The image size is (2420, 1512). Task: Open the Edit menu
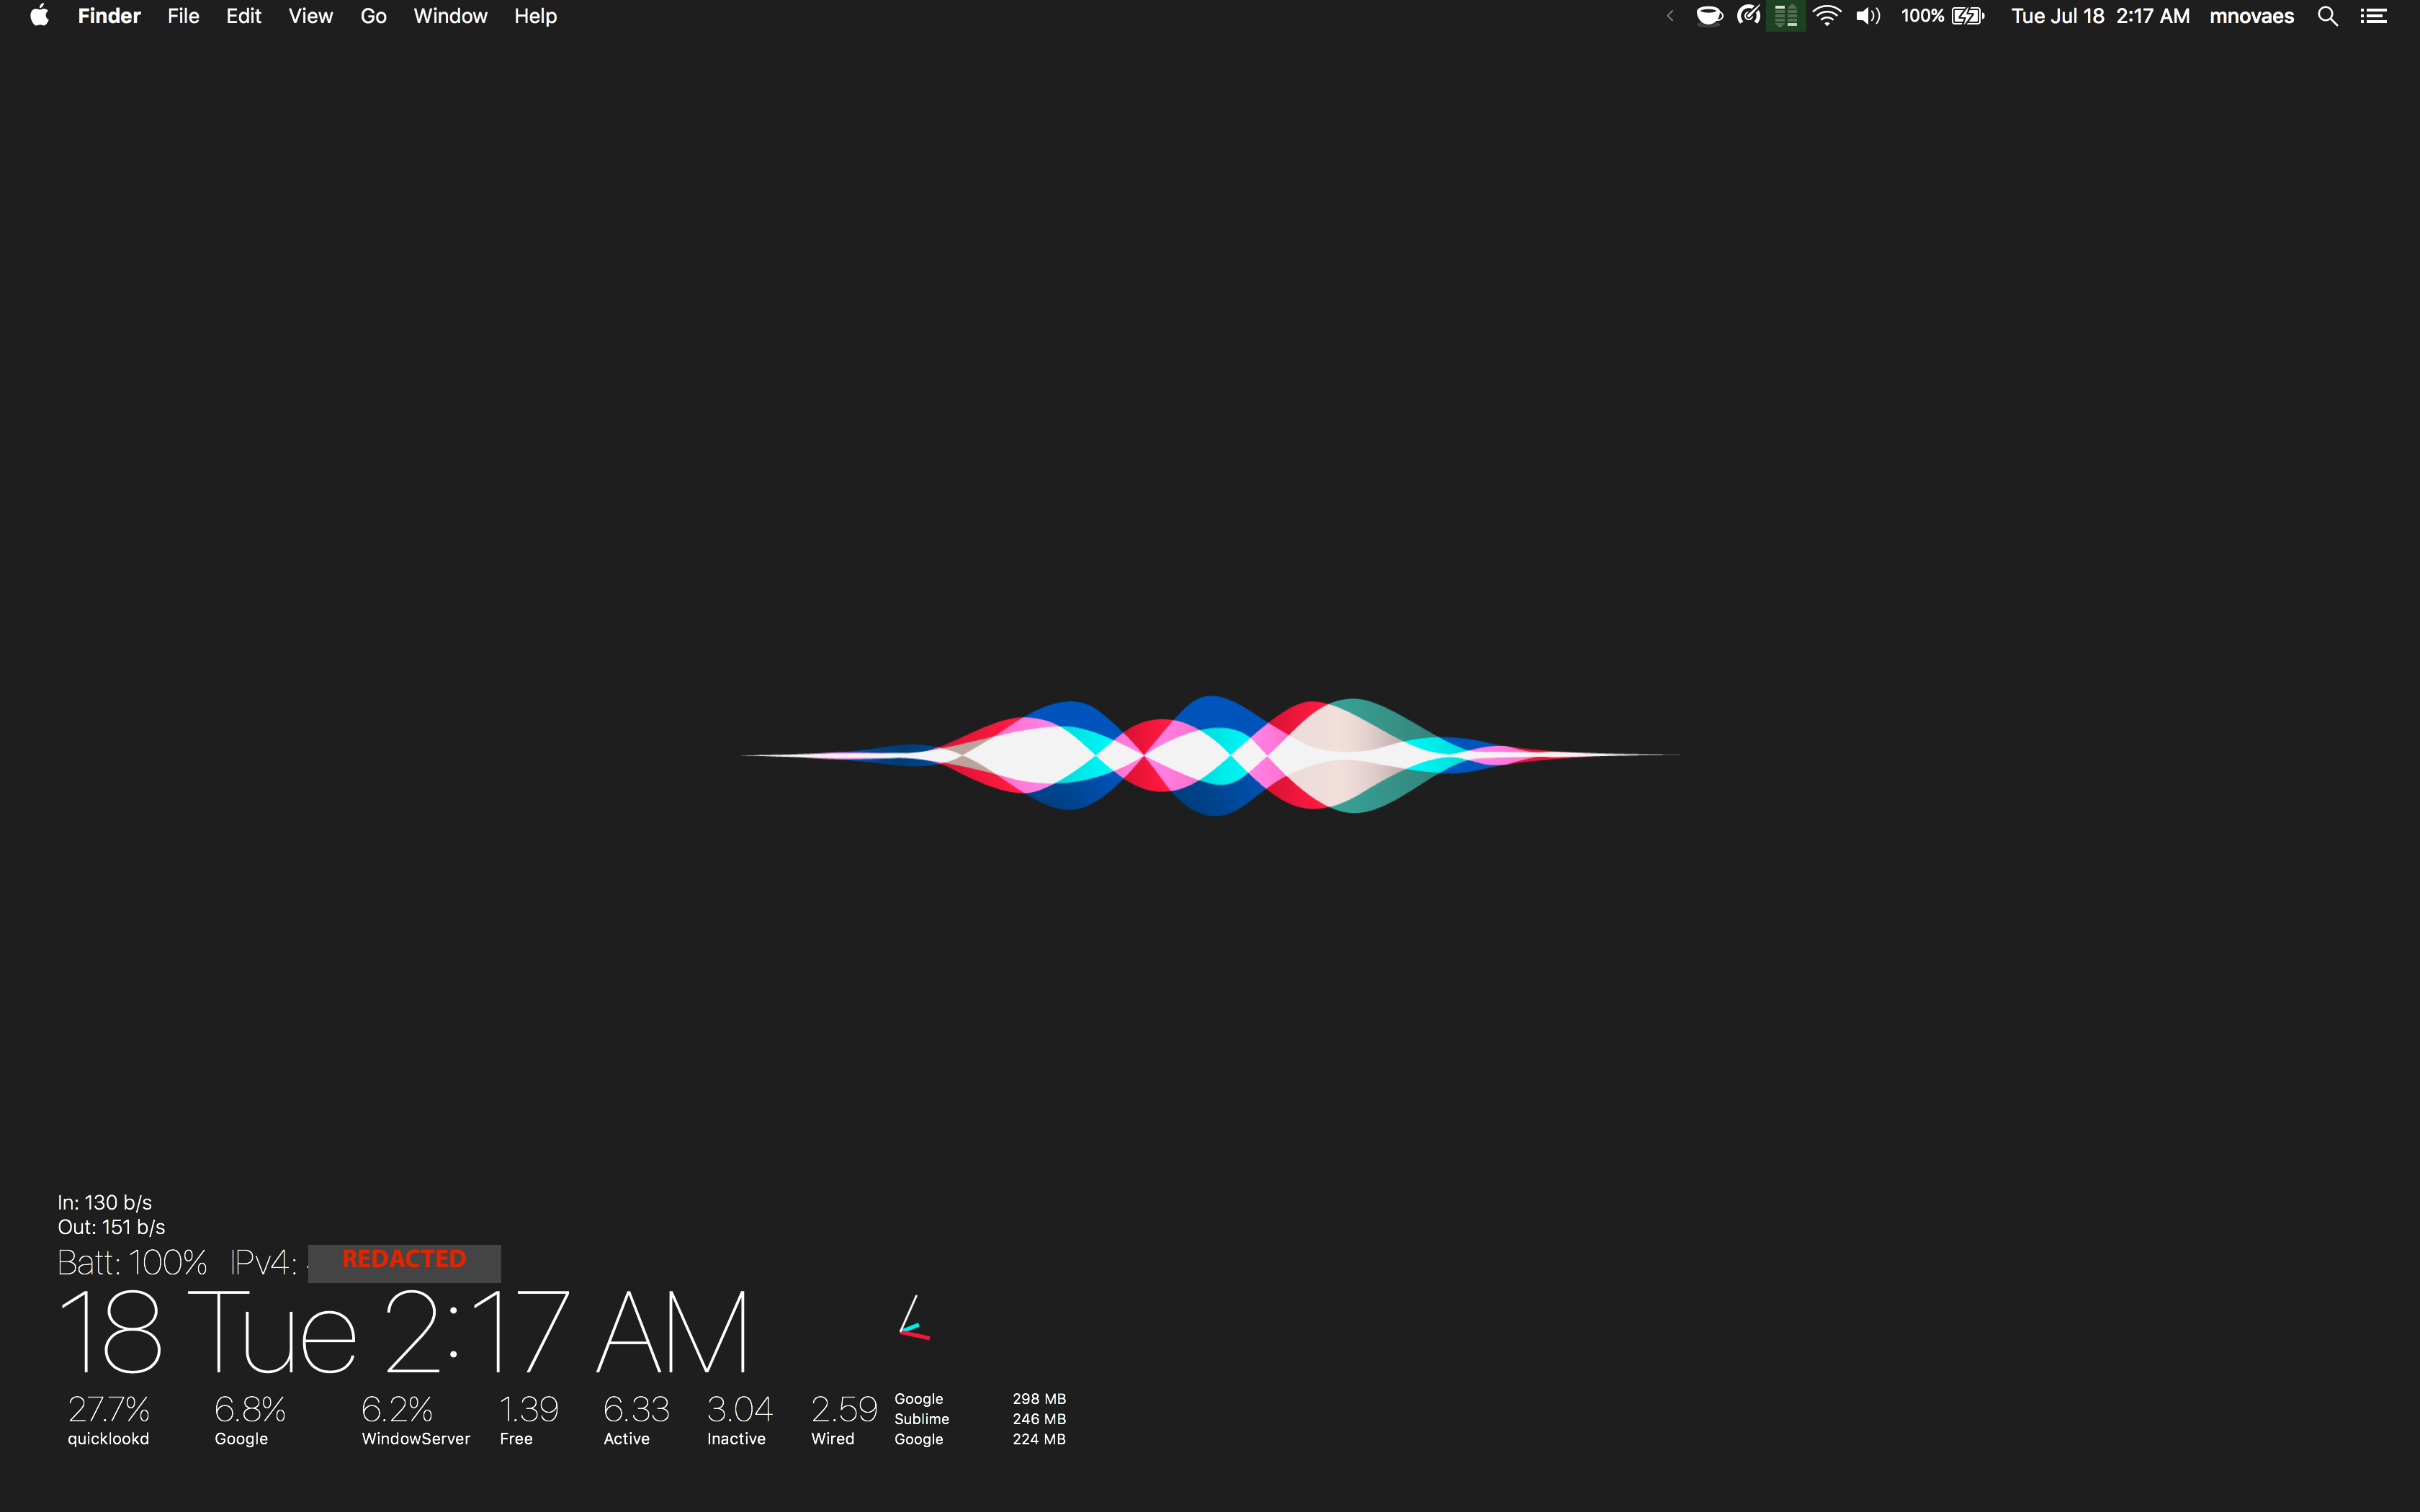tap(243, 16)
